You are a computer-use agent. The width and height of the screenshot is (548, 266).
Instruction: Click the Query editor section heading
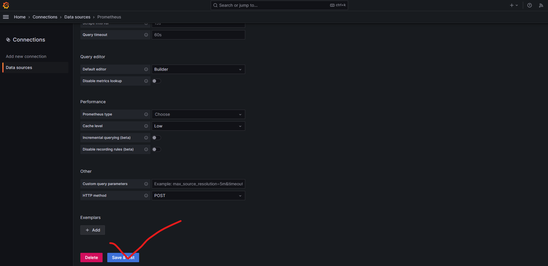[x=93, y=57]
